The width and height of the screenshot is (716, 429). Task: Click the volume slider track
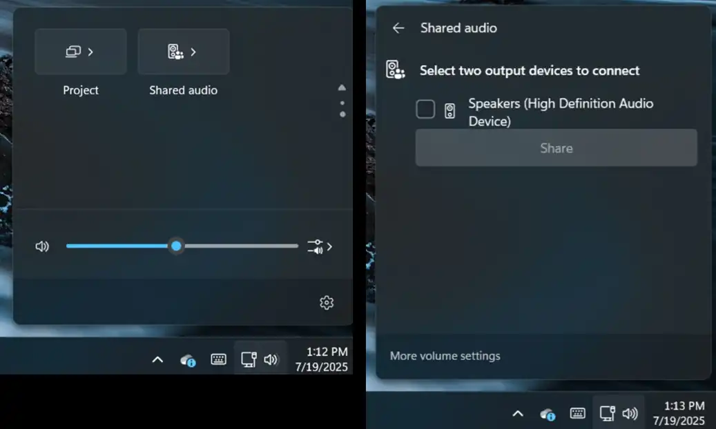click(235, 246)
